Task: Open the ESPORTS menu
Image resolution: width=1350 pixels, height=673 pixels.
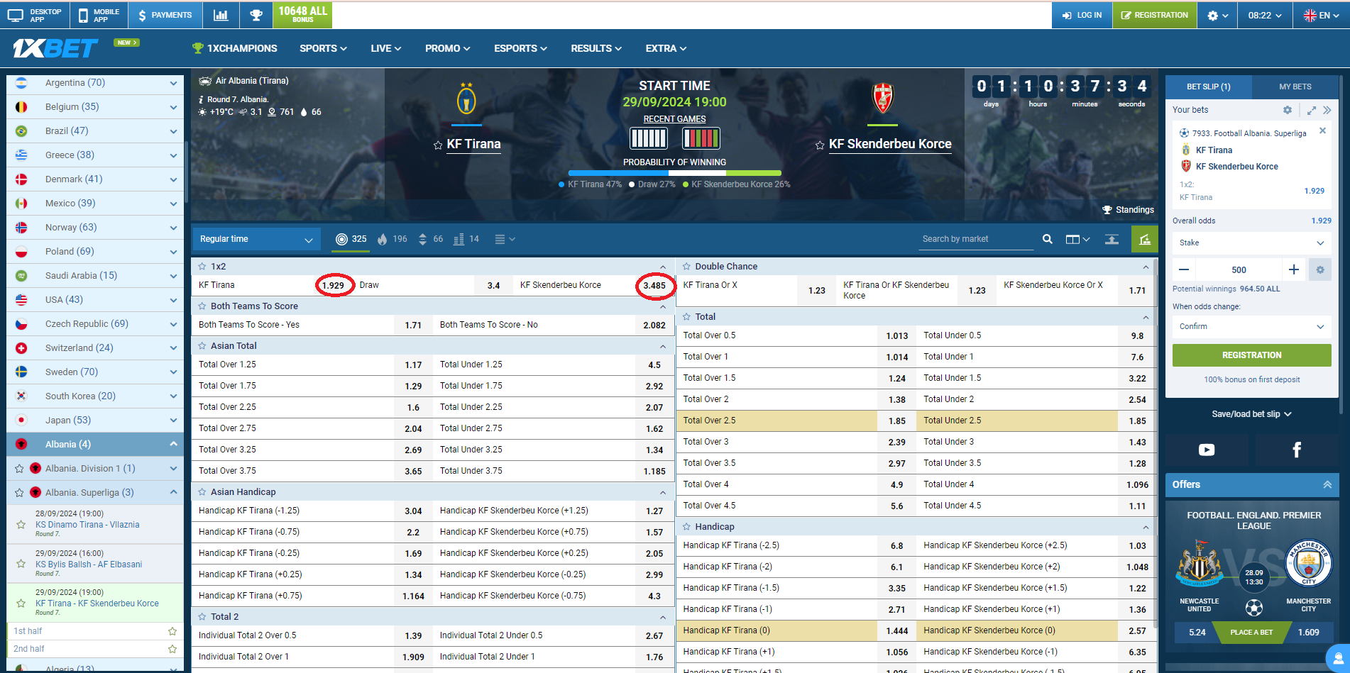Action: pyautogui.click(x=520, y=48)
